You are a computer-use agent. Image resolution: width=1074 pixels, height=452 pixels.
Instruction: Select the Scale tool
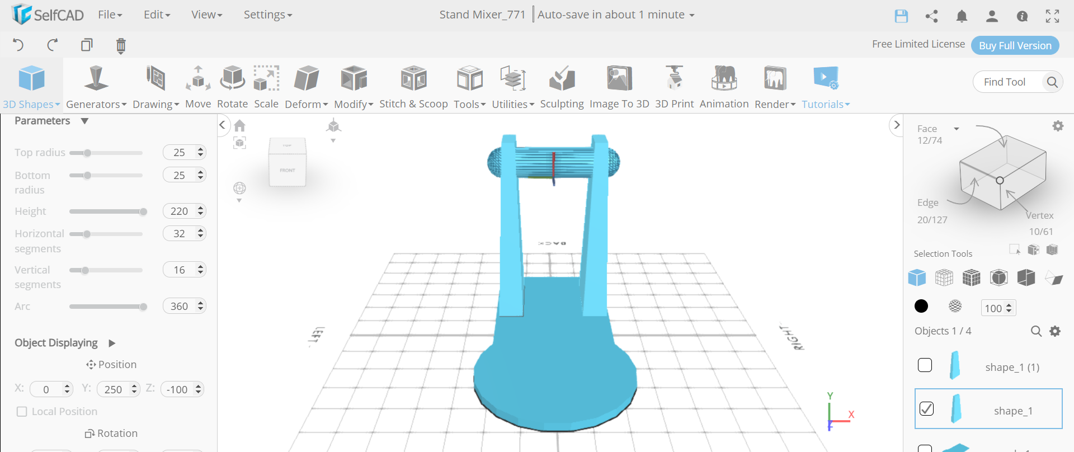pyautogui.click(x=266, y=87)
